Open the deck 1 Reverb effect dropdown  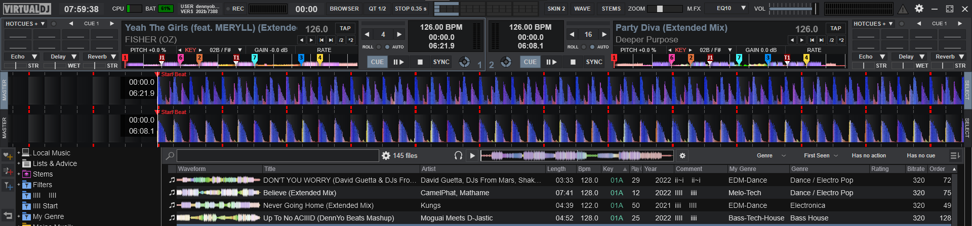(x=100, y=56)
